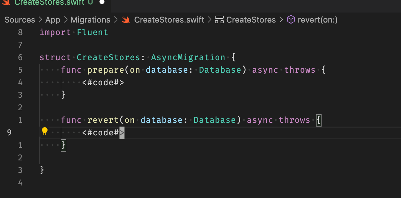Click the import keyword
This screenshot has height=198, width=401.
(55, 32)
